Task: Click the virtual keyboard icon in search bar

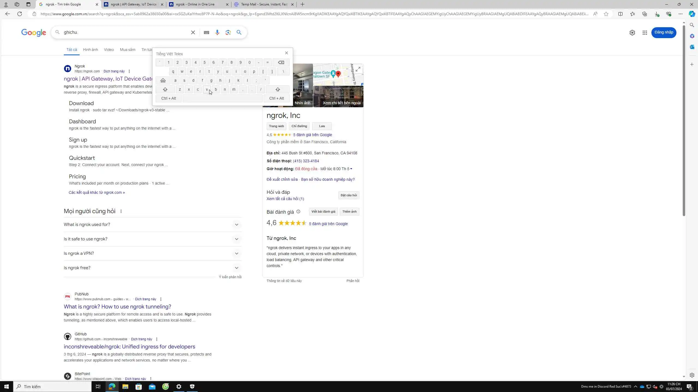Action: (x=206, y=32)
